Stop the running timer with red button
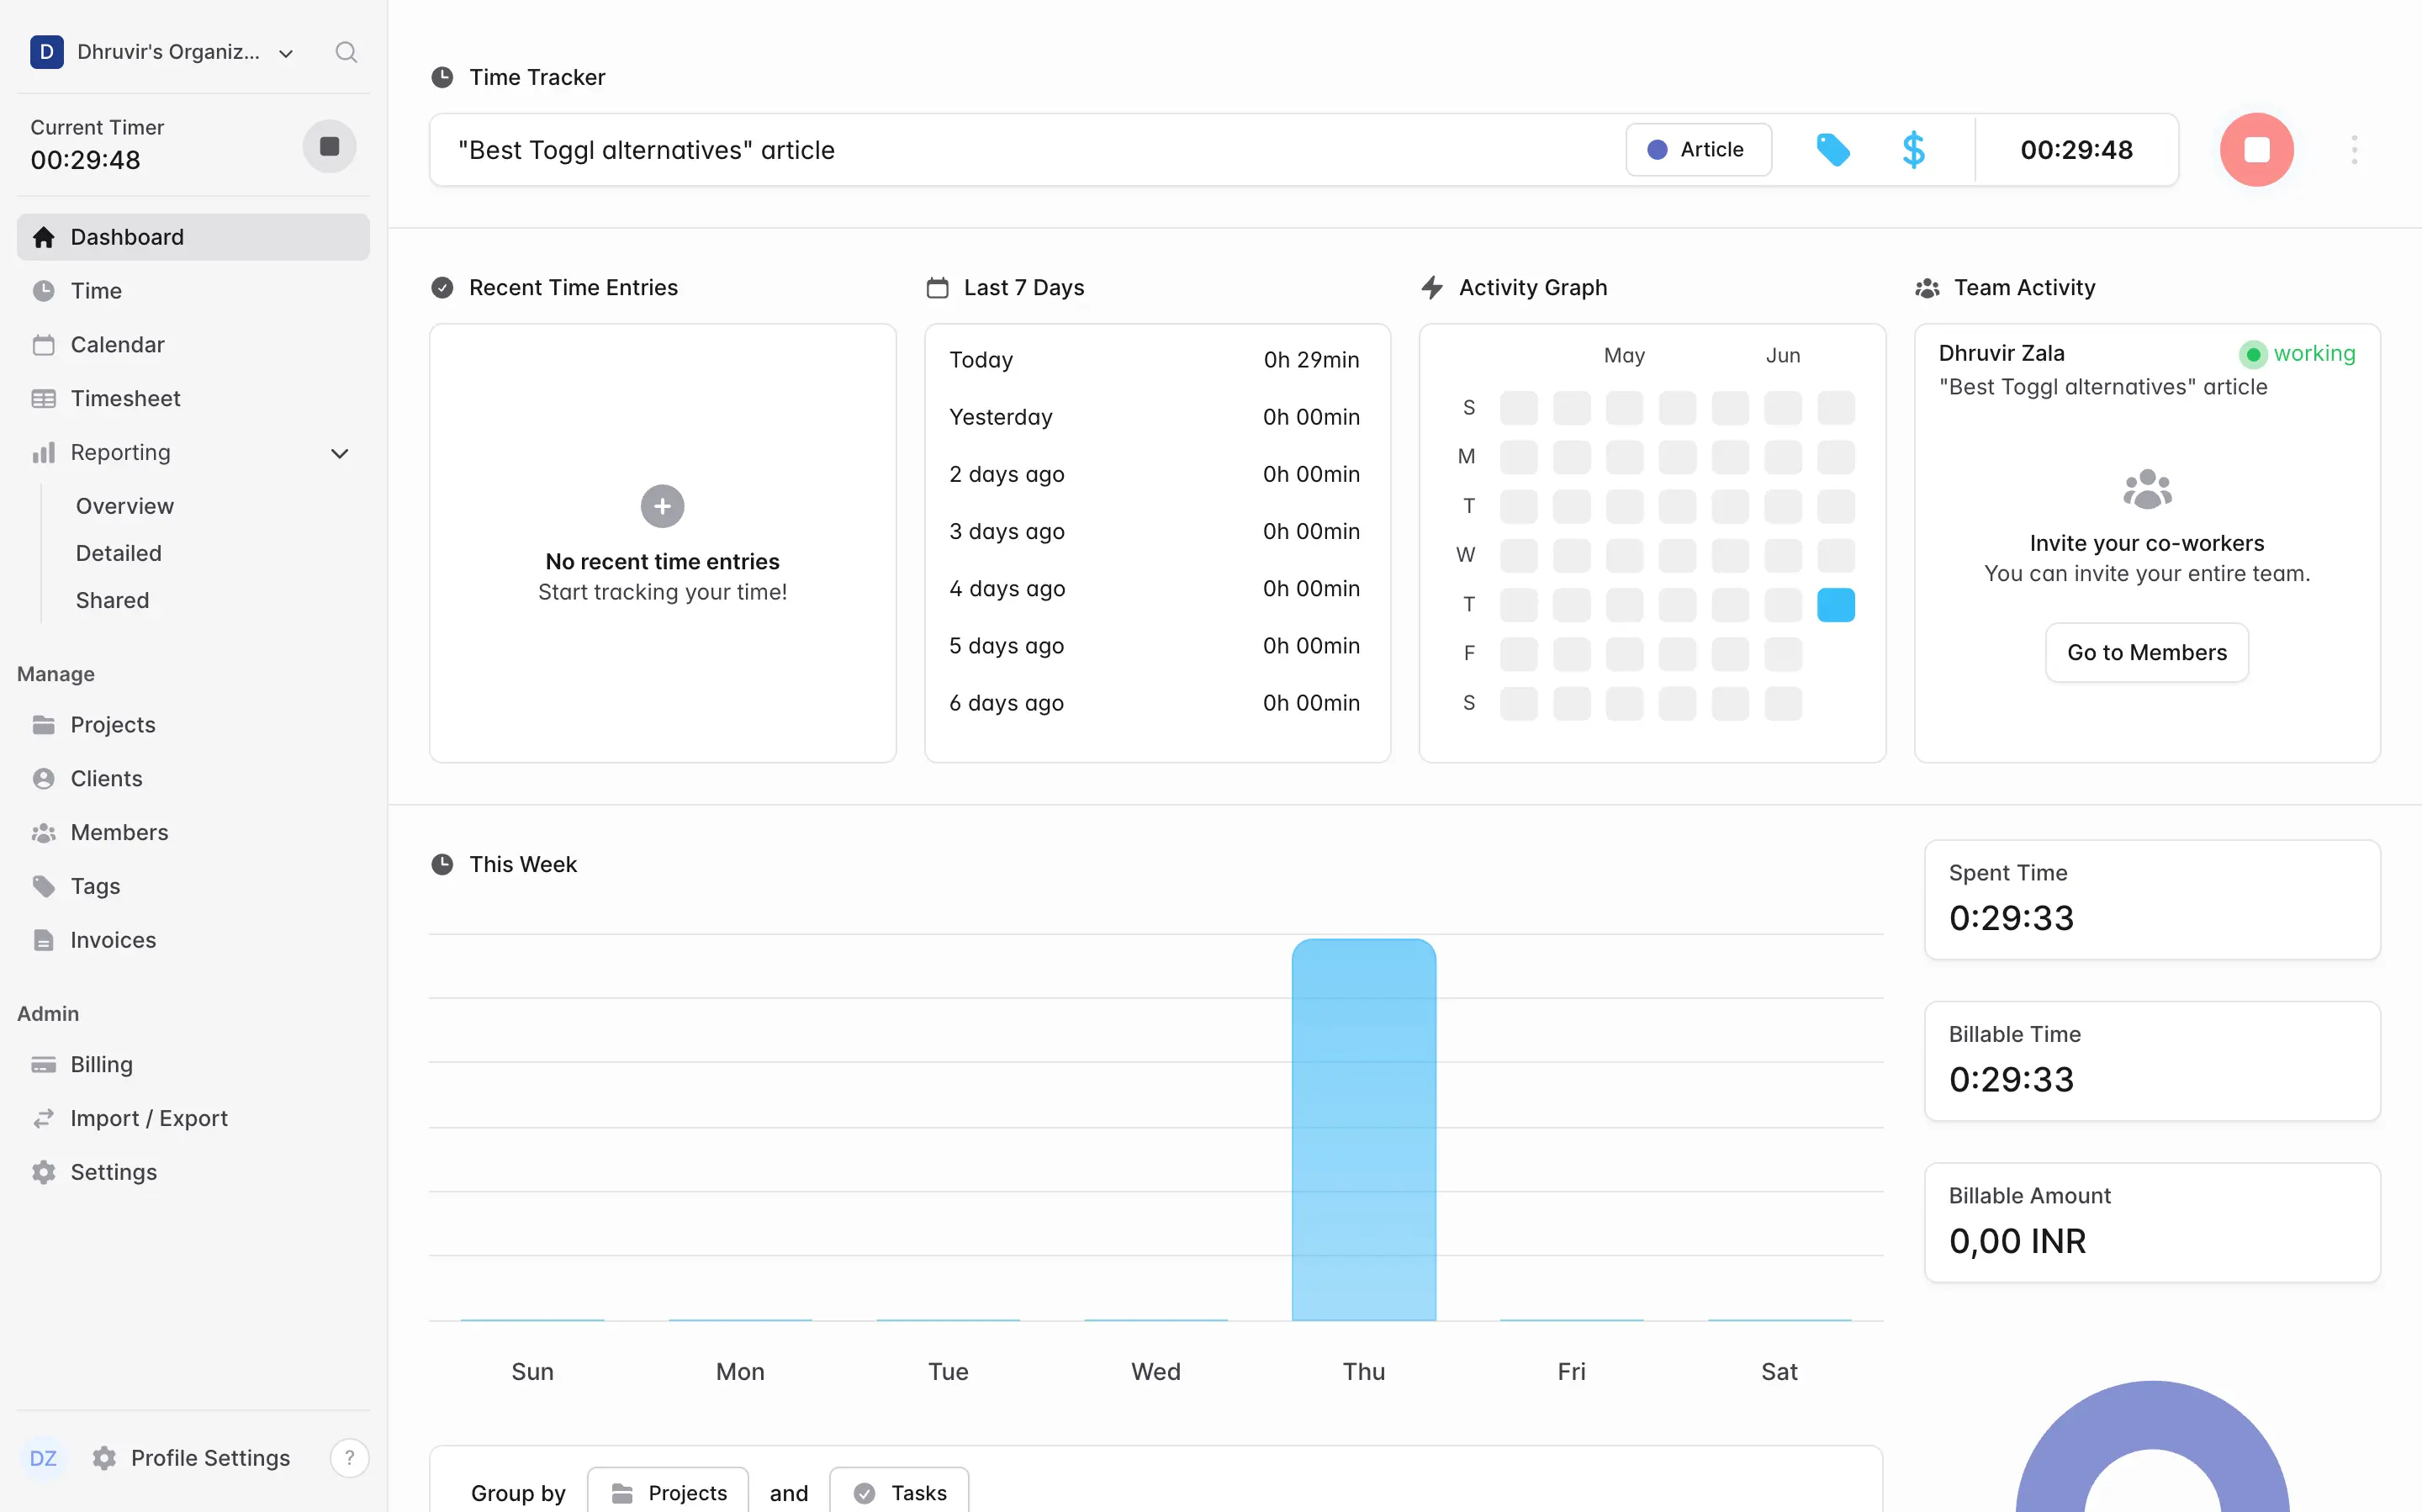This screenshot has width=2422, height=1512. [x=2256, y=150]
